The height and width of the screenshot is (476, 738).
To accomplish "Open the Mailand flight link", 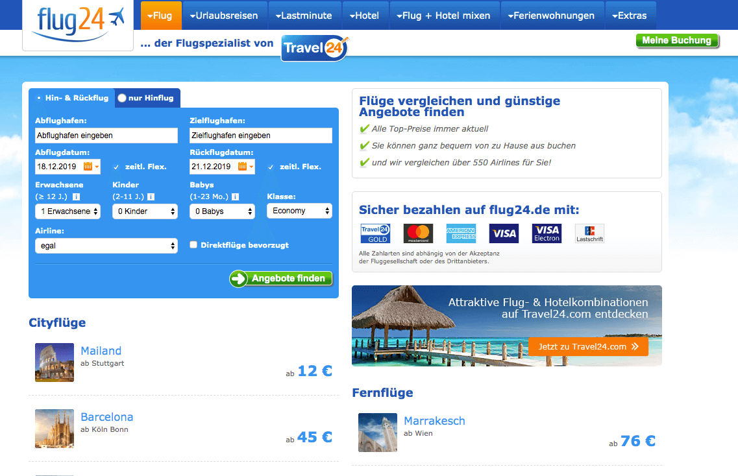I will [101, 351].
